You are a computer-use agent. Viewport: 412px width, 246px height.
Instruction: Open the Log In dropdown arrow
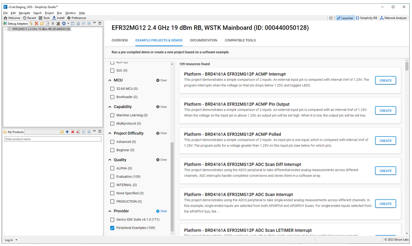16,240
